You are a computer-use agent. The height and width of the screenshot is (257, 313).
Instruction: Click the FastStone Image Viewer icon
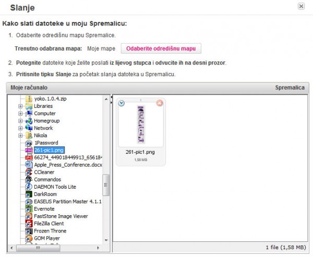coord(29,216)
